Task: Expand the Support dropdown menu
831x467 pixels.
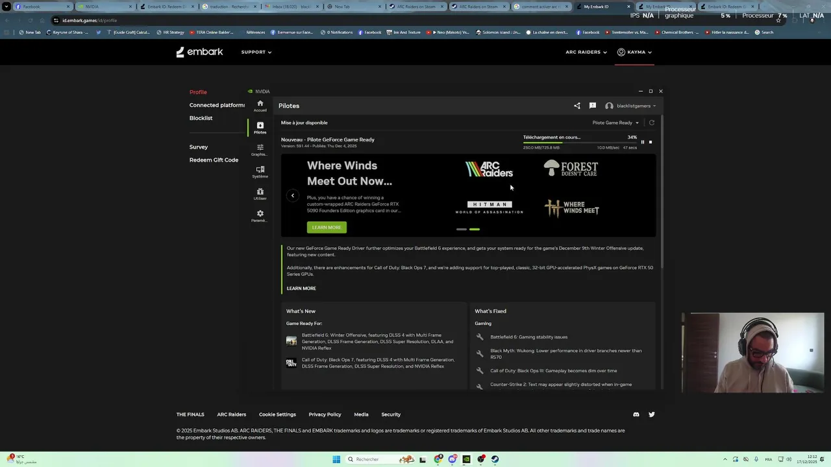Action: [x=256, y=52]
